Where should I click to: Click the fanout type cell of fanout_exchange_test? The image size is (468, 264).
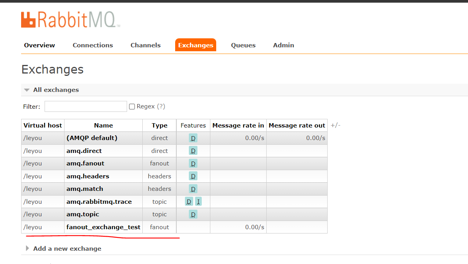[x=160, y=227]
